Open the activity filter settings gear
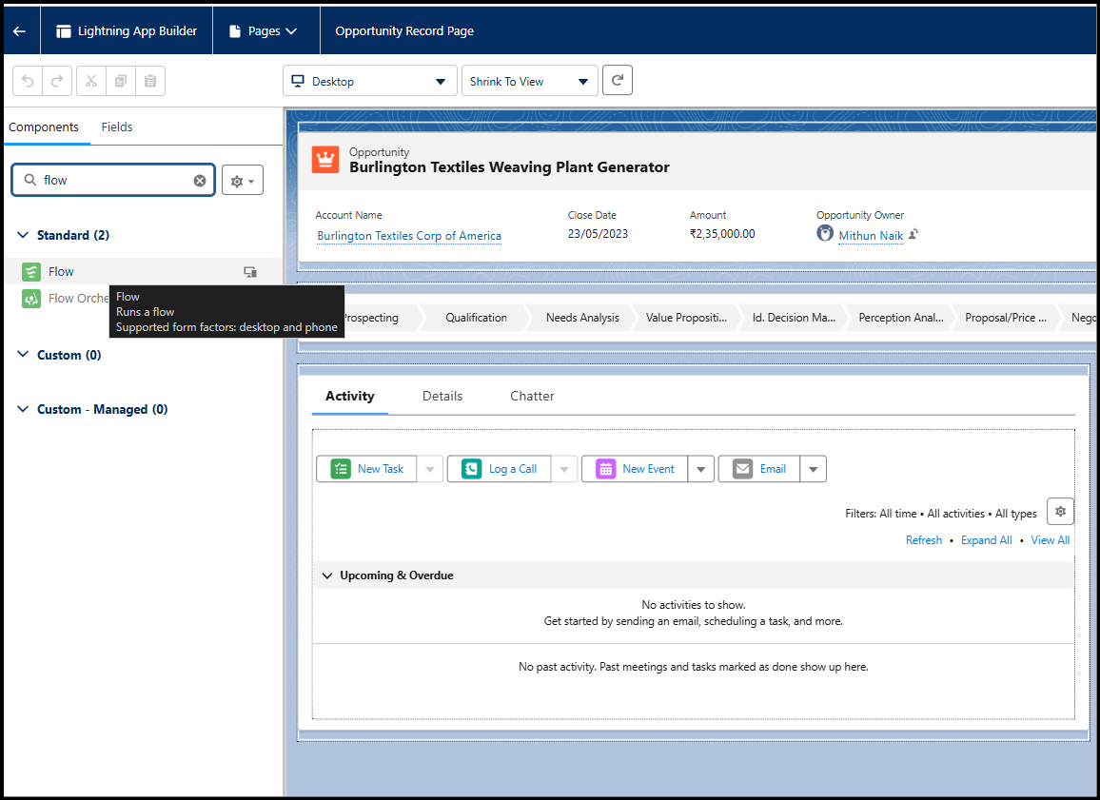This screenshot has height=800, width=1100. [1060, 512]
